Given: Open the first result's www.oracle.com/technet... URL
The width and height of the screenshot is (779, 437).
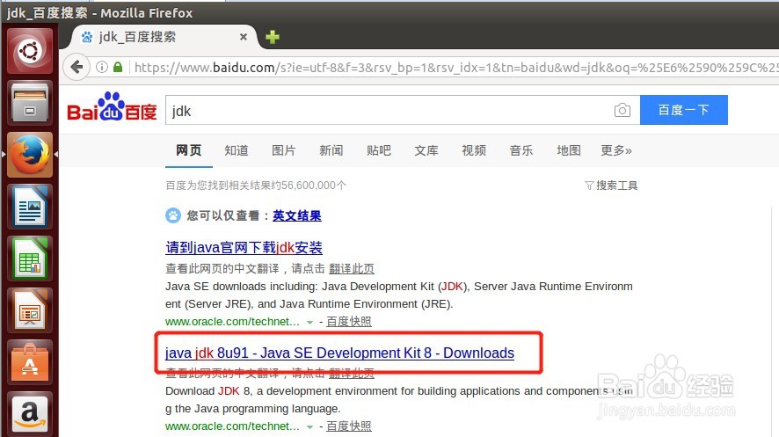Looking at the screenshot, I should (232, 322).
